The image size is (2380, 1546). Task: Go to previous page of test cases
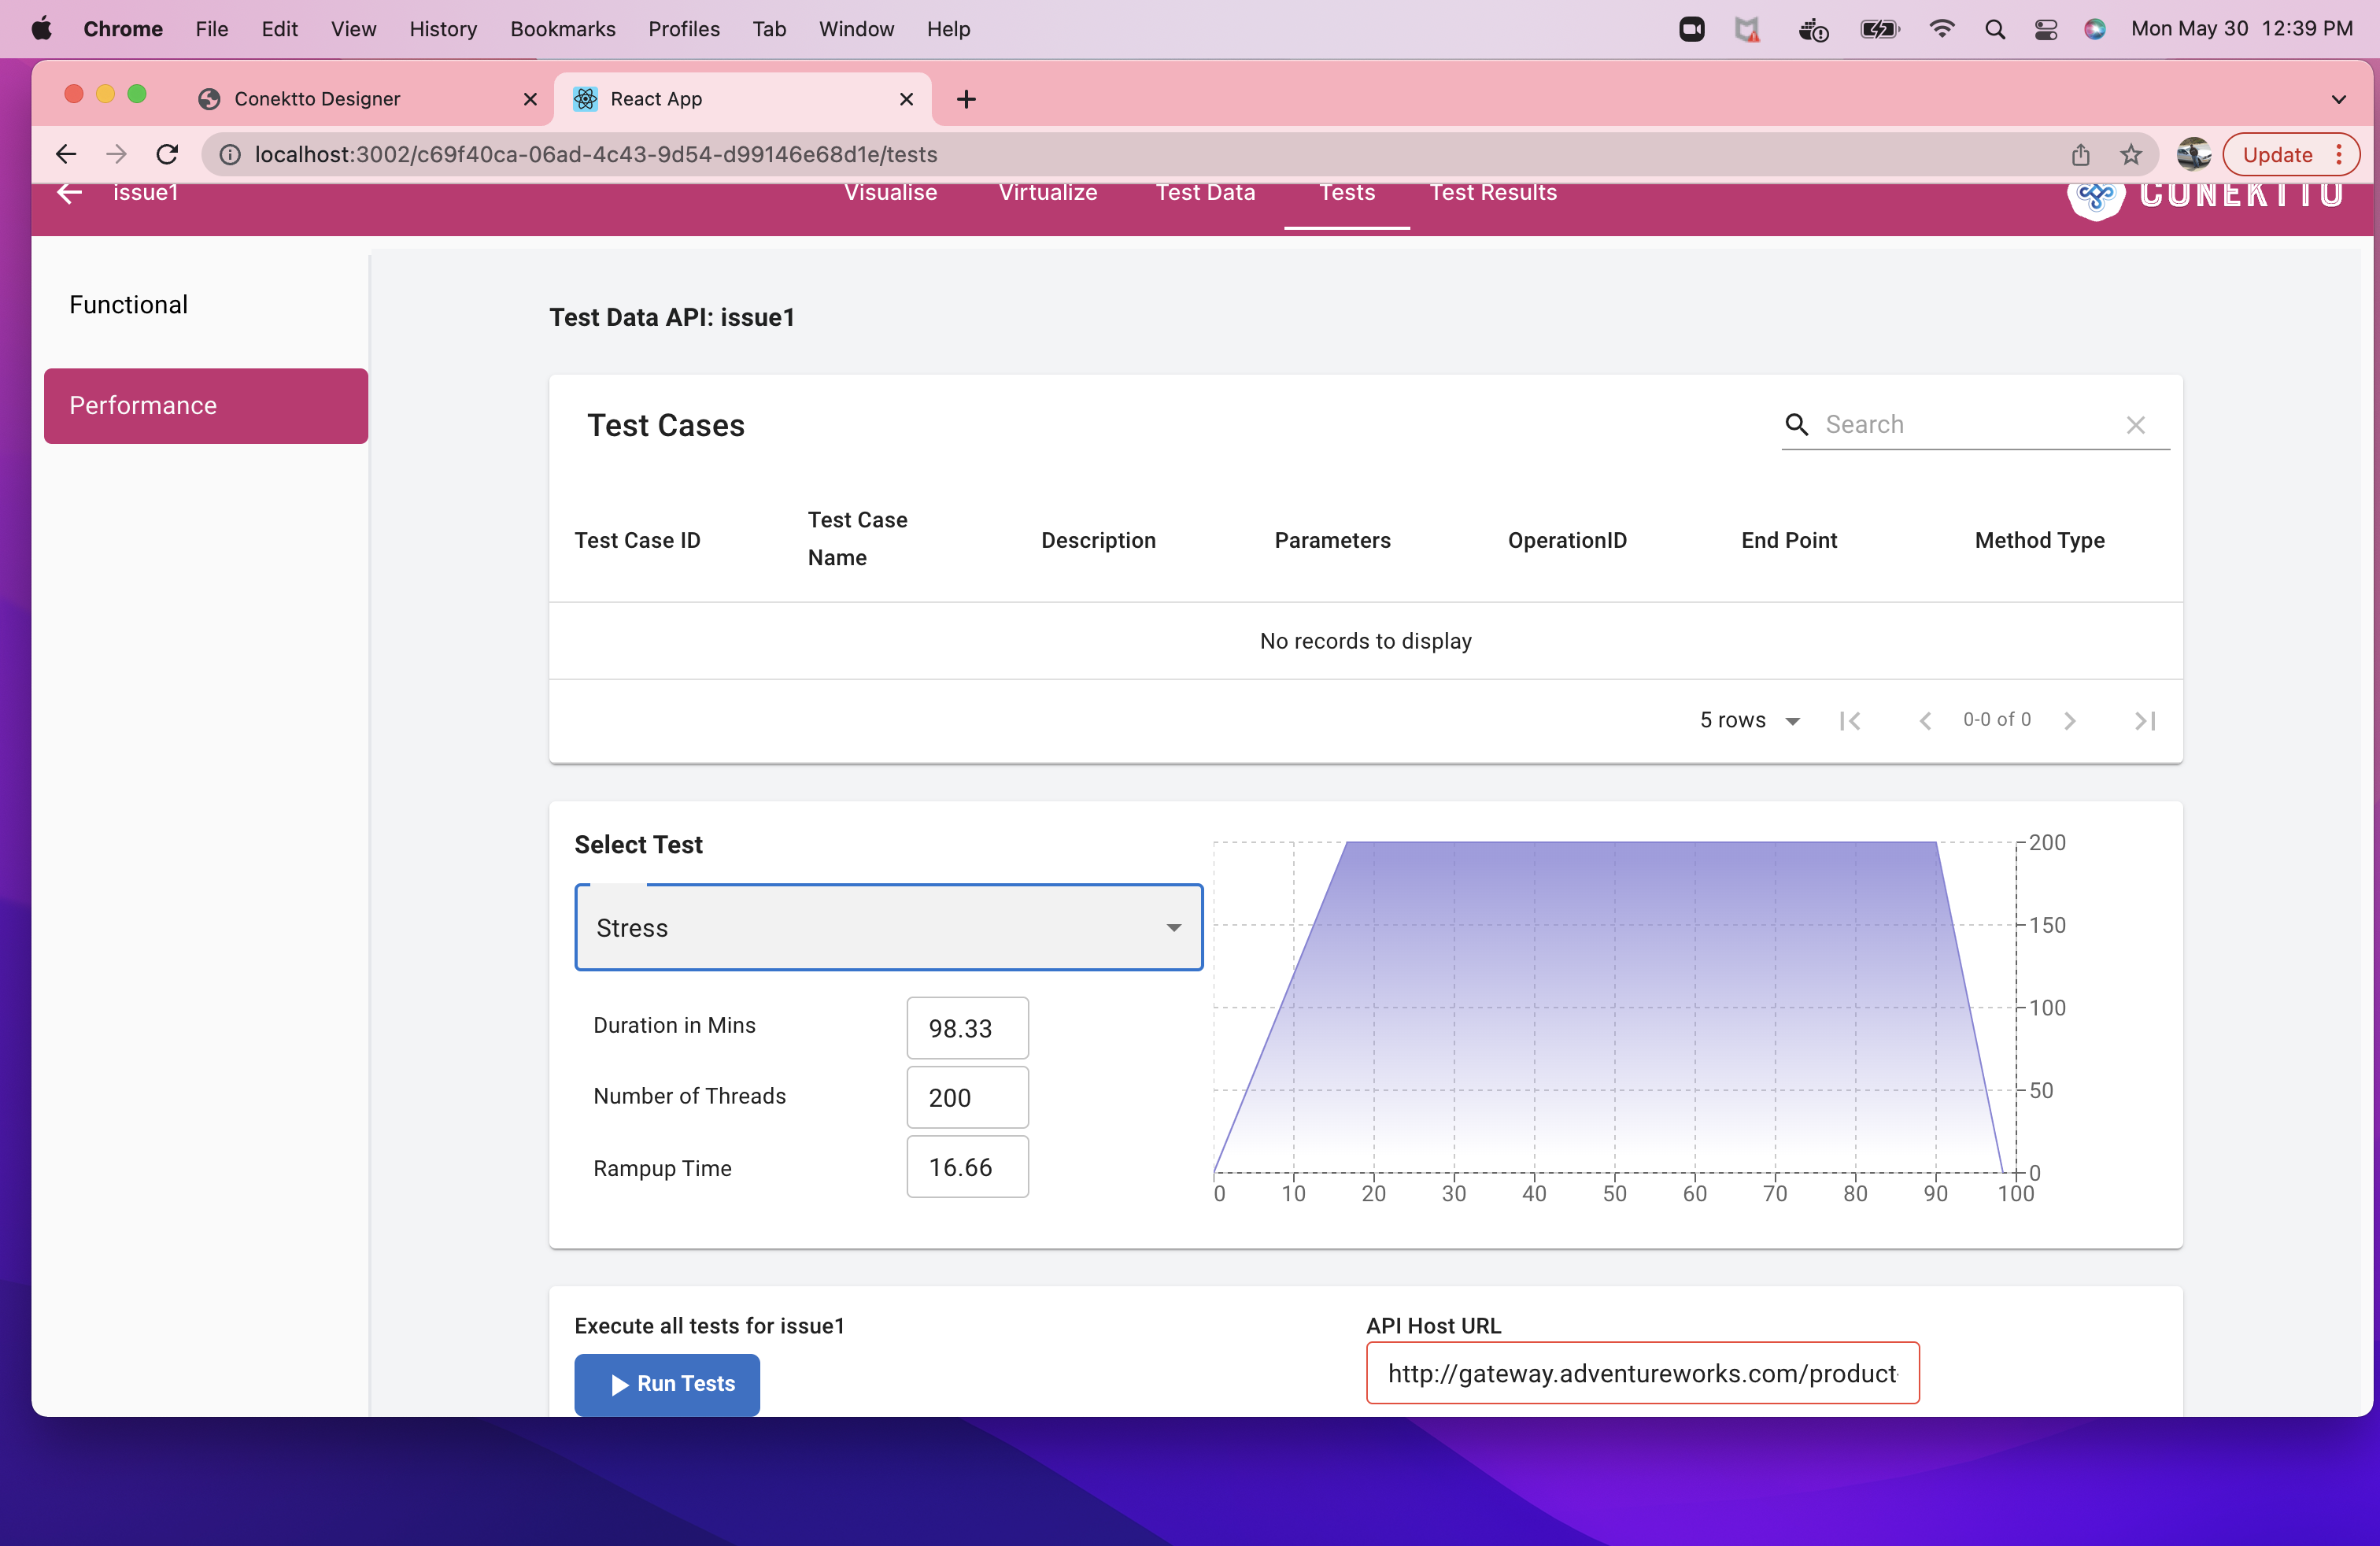click(1924, 721)
